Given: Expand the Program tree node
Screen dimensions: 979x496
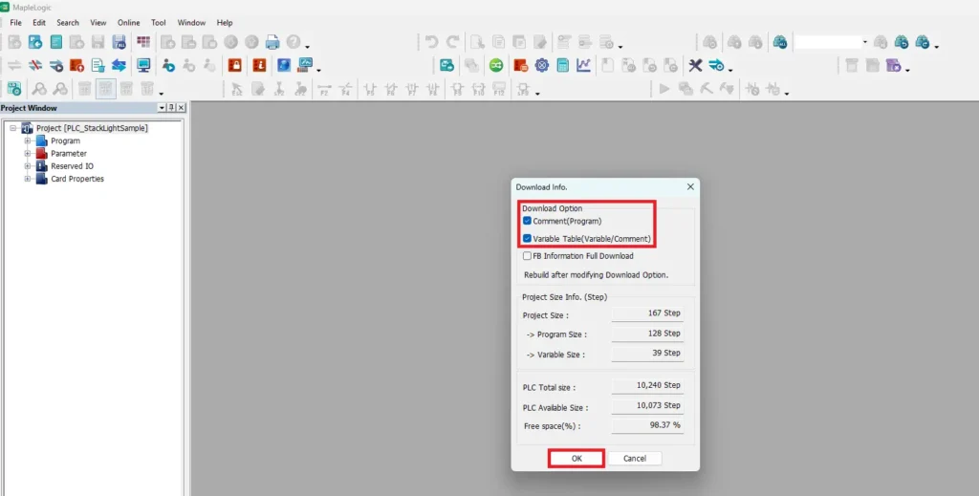Looking at the screenshot, I should point(27,141).
